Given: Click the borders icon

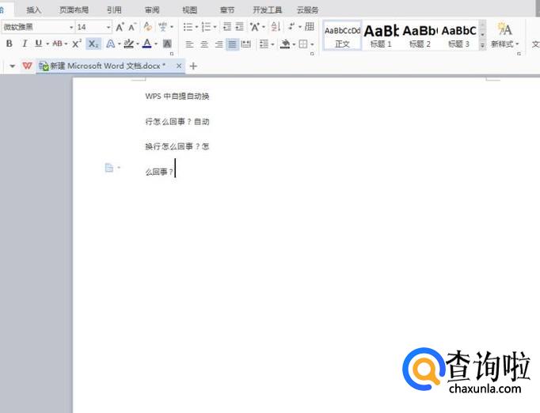Looking at the screenshot, I should point(303,44).
